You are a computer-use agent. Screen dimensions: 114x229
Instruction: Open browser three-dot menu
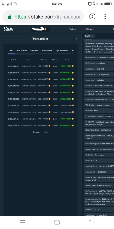105,17
